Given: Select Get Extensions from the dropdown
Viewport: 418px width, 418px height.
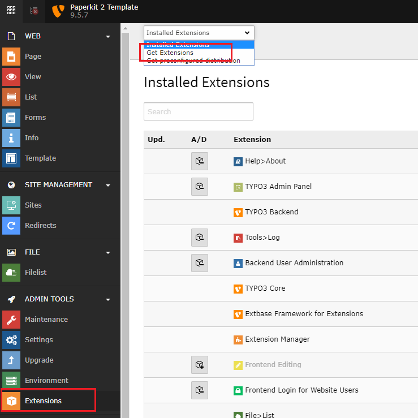Looking at the screenshot, I should click(x=199, y=53).
